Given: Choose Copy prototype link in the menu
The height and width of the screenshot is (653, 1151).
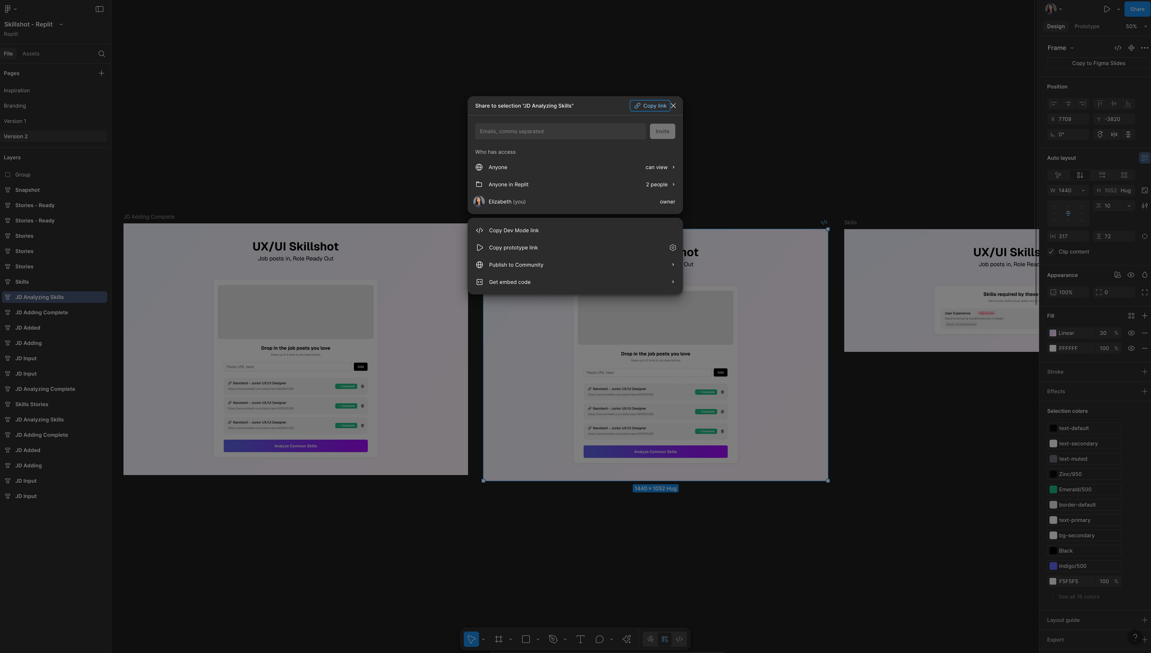Looking at the screenshot, I should coord(514,247).
